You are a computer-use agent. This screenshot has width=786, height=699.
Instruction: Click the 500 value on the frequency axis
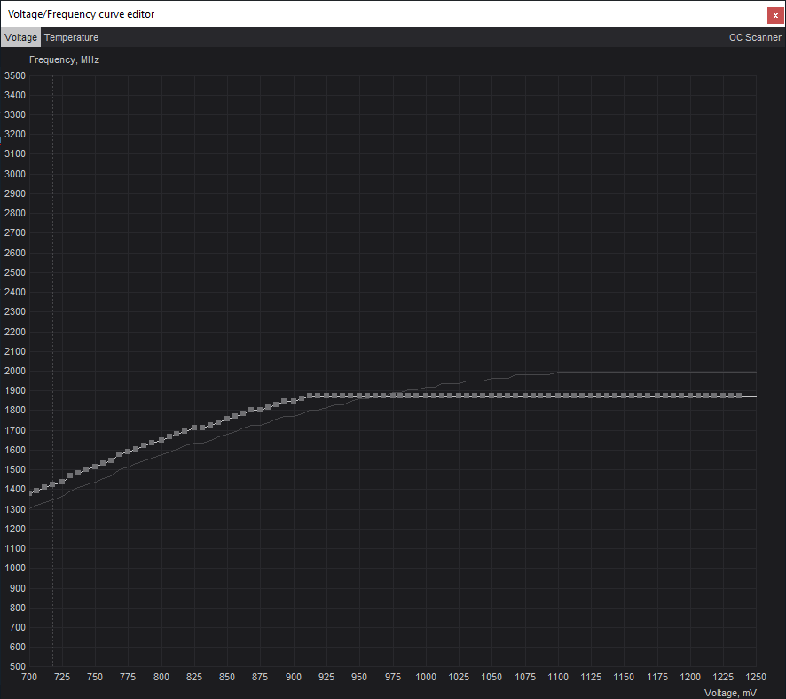(x=18, y=666)
